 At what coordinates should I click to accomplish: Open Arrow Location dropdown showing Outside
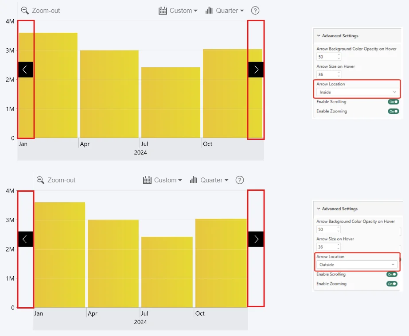click(x=357, y=265)
